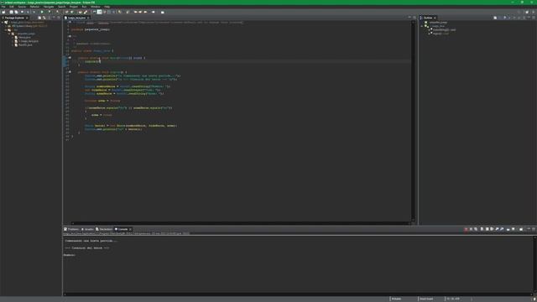Close the Console tab
The height and width of the screenshot is (302, 537).
[x=130, y=229]
